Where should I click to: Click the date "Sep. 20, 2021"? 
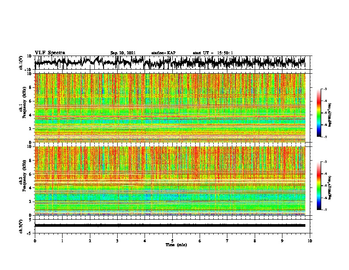123,53
